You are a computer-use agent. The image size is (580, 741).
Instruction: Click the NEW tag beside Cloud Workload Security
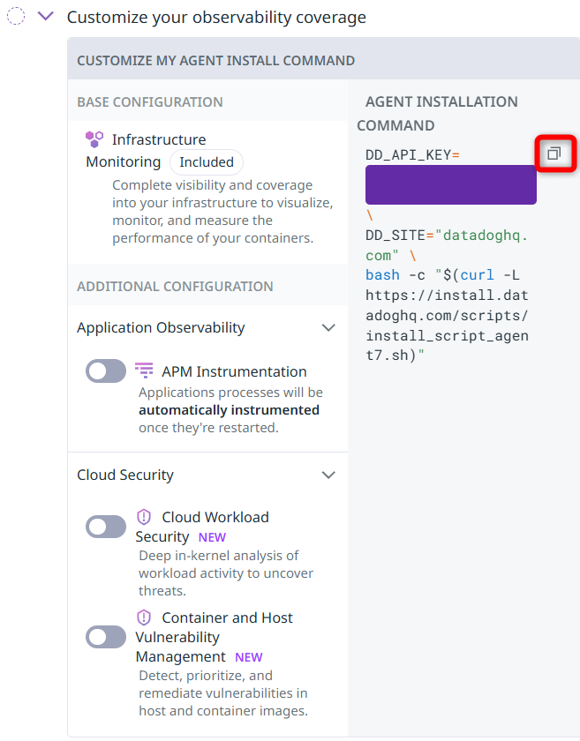(212, 537)
